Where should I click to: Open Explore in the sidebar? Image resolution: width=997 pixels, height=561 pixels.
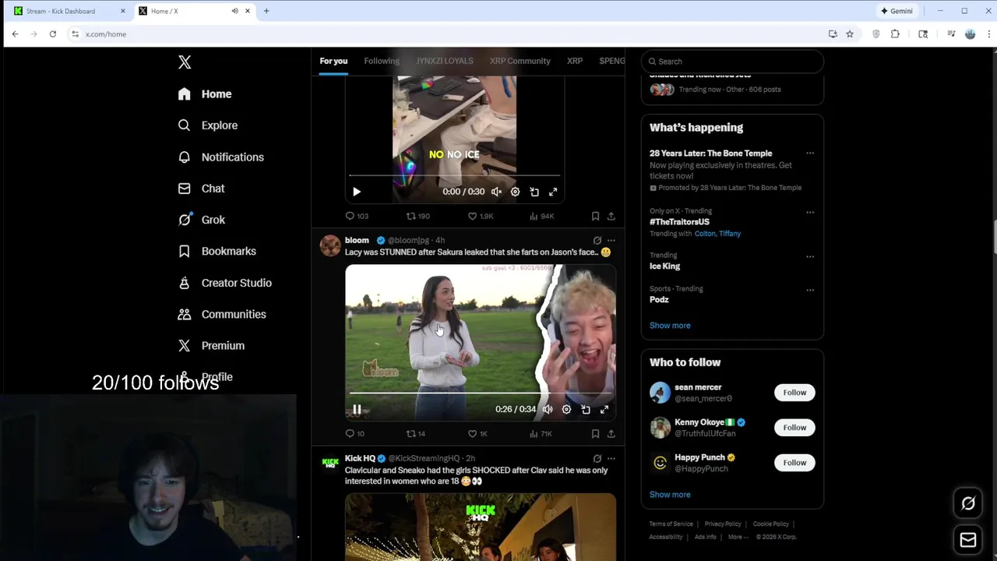(208, 125)
